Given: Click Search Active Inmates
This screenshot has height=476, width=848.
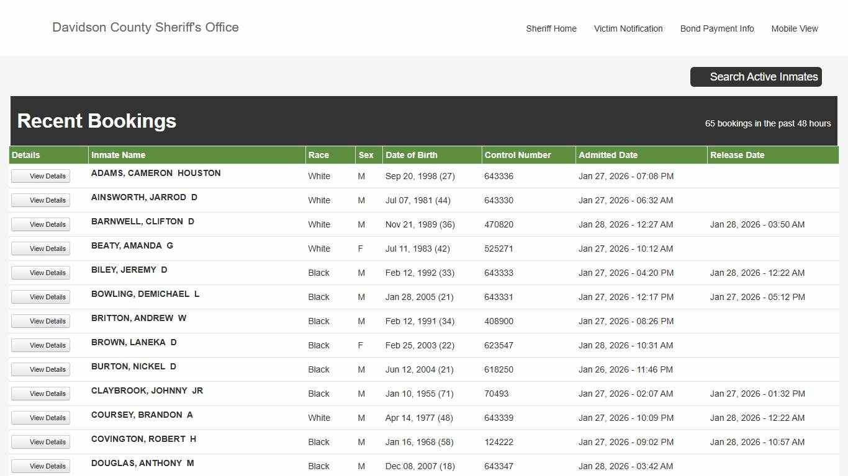Looking at the screenshot, I should click(756, 76).
